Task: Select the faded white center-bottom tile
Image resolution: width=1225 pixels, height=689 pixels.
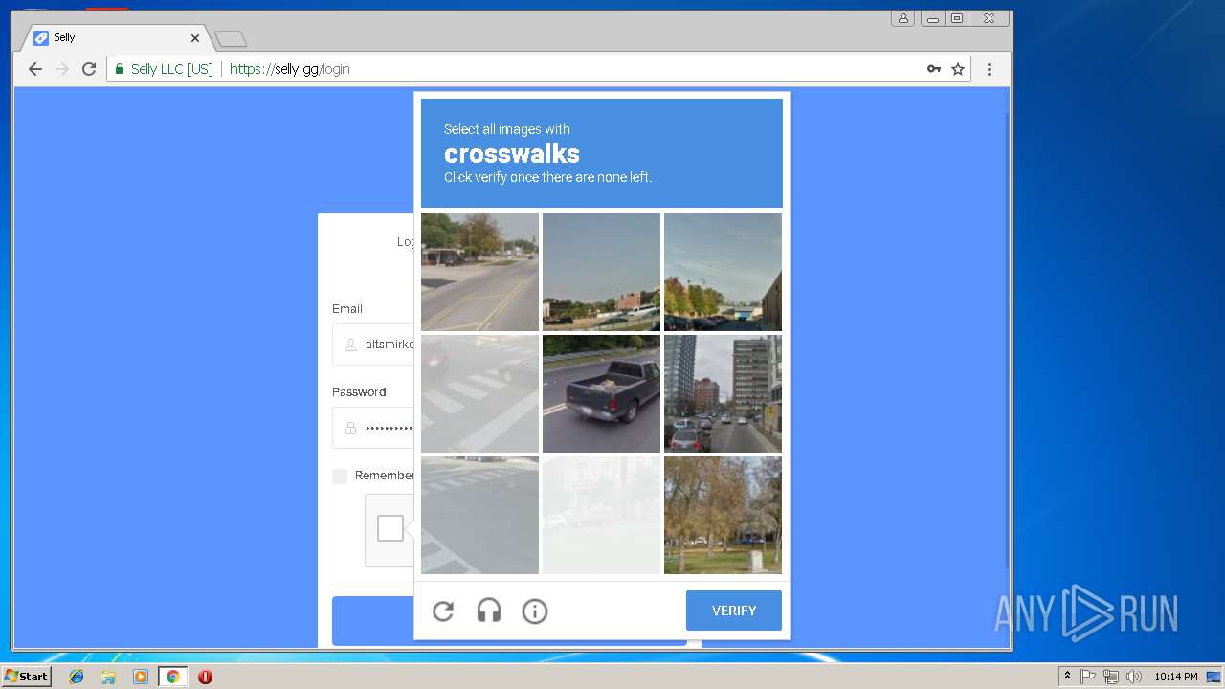Action: (601, 515)
